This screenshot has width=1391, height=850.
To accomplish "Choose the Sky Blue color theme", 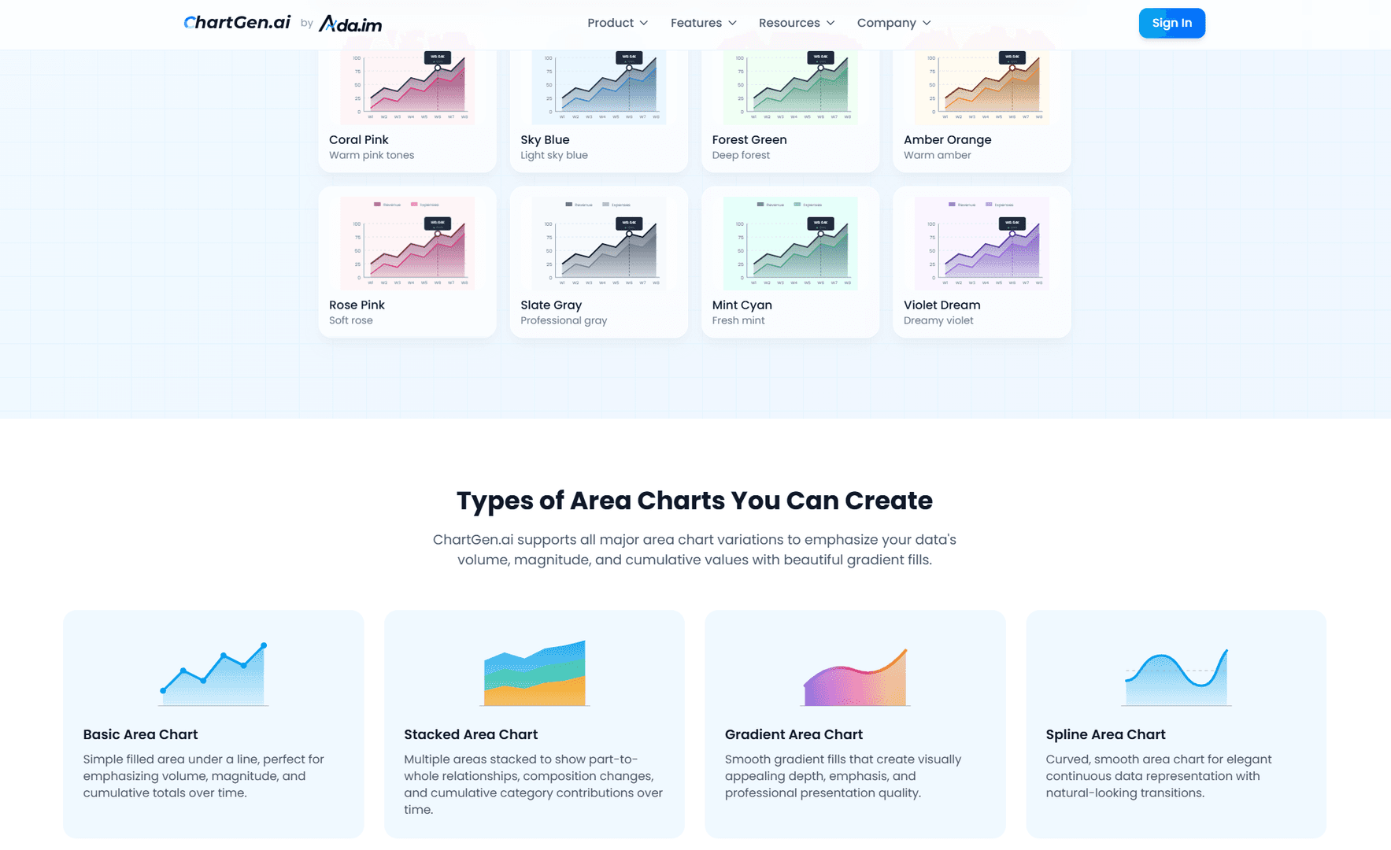I will click(x=598, y=87).
